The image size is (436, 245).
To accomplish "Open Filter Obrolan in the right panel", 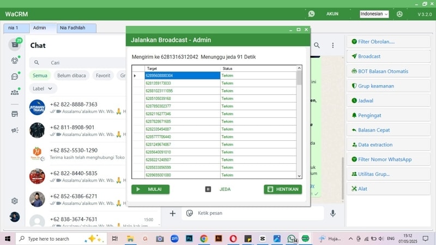I will click(389, 42).
